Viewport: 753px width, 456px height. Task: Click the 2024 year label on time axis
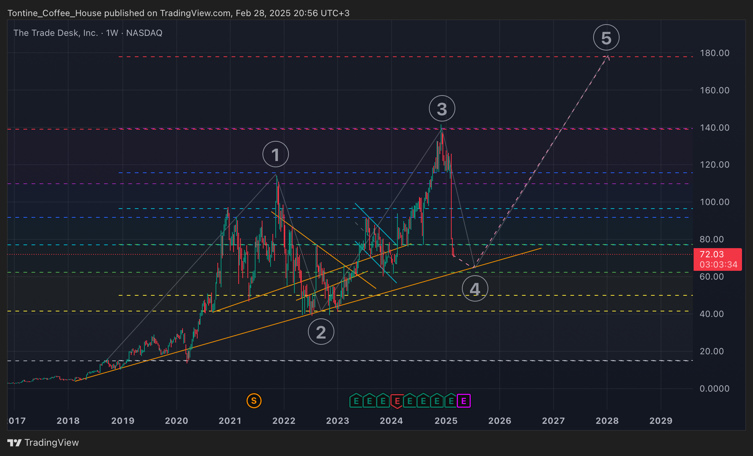(x=391, y=421)
